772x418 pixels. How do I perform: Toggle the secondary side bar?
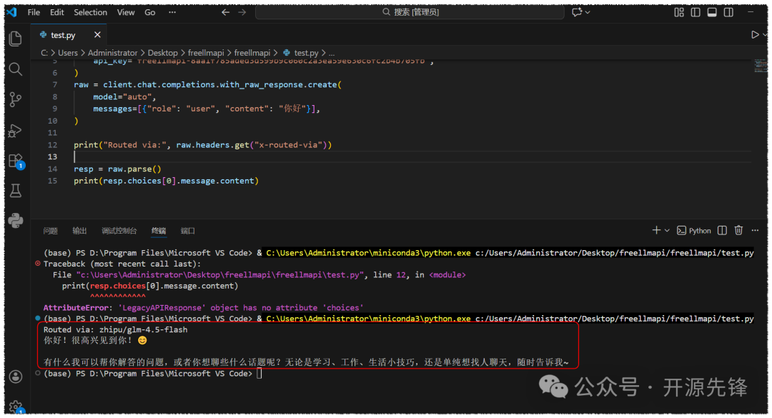point(728,12)
